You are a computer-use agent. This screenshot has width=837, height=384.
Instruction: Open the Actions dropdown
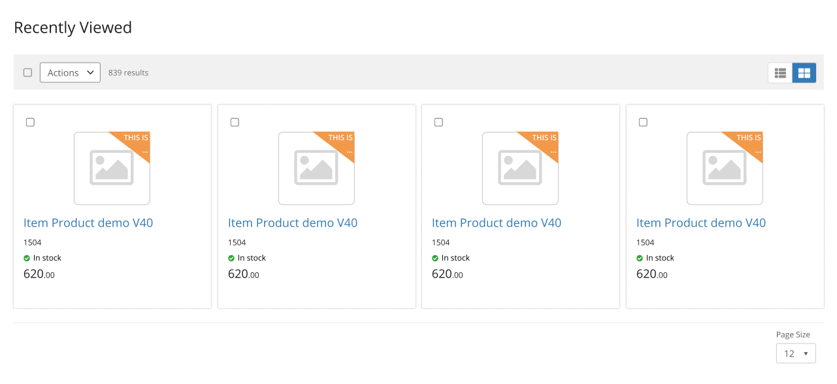(70, 72)
